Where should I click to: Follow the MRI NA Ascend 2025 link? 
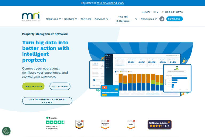110,3
